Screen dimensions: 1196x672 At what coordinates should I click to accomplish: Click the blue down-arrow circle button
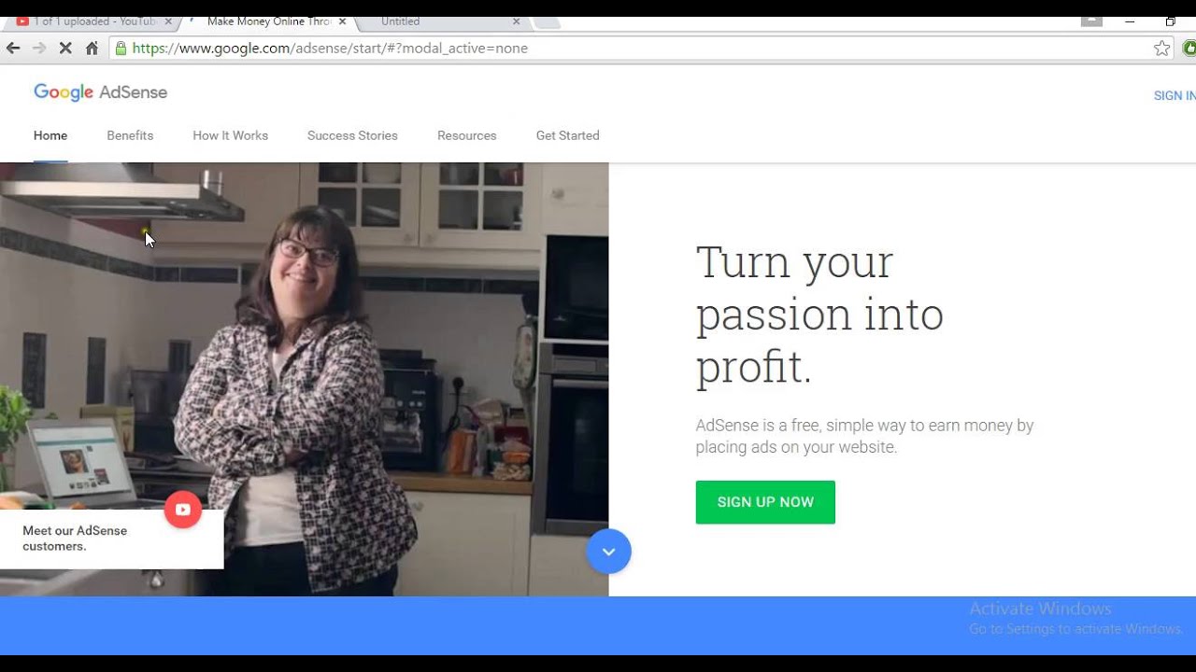(608, 552)
